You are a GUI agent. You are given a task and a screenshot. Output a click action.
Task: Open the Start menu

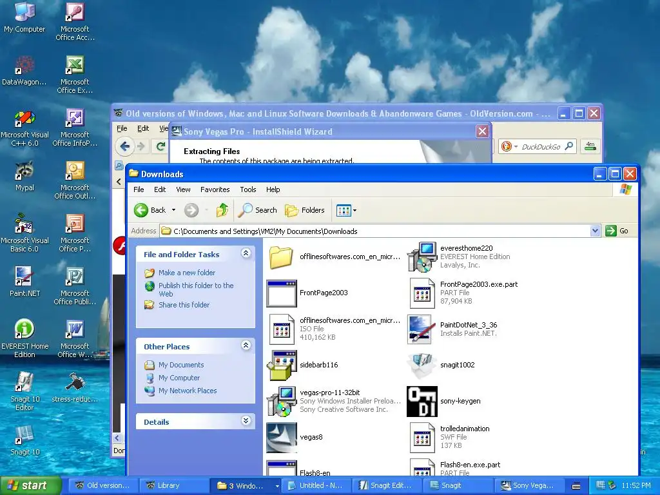30,486
